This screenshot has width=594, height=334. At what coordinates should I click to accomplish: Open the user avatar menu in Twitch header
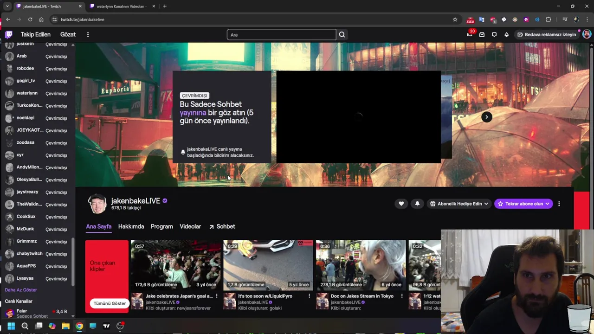click(x=587, y=34)
